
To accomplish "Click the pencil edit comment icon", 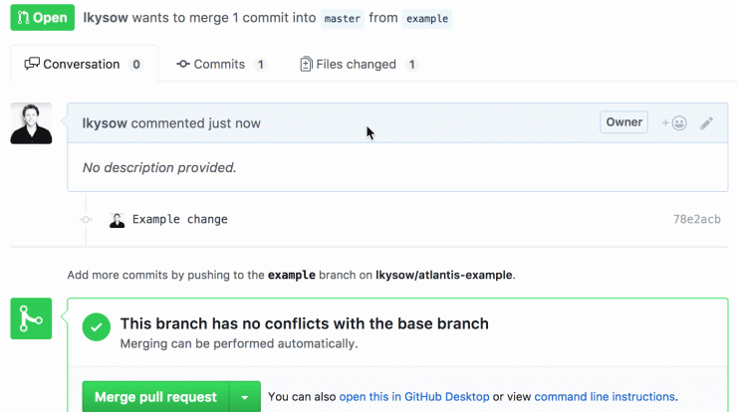I will coord(706,123).
